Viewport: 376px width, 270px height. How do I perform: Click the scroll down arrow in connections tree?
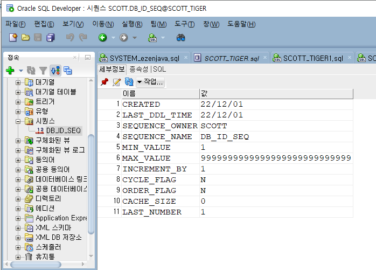(91, 256)
